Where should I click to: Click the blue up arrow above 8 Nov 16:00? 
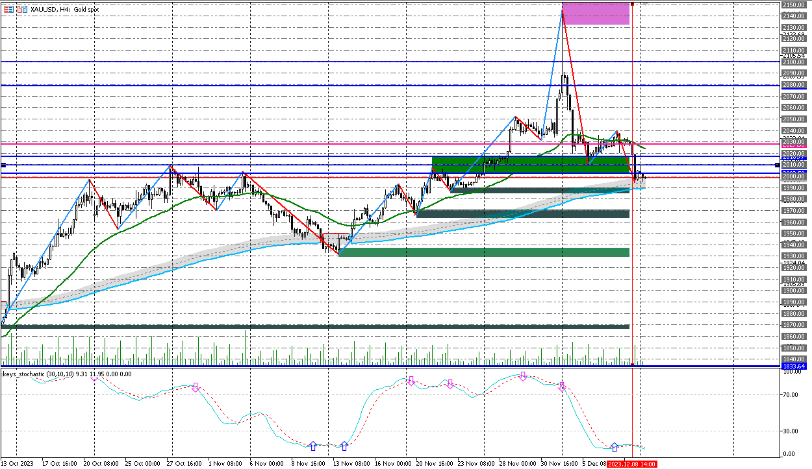313,446
